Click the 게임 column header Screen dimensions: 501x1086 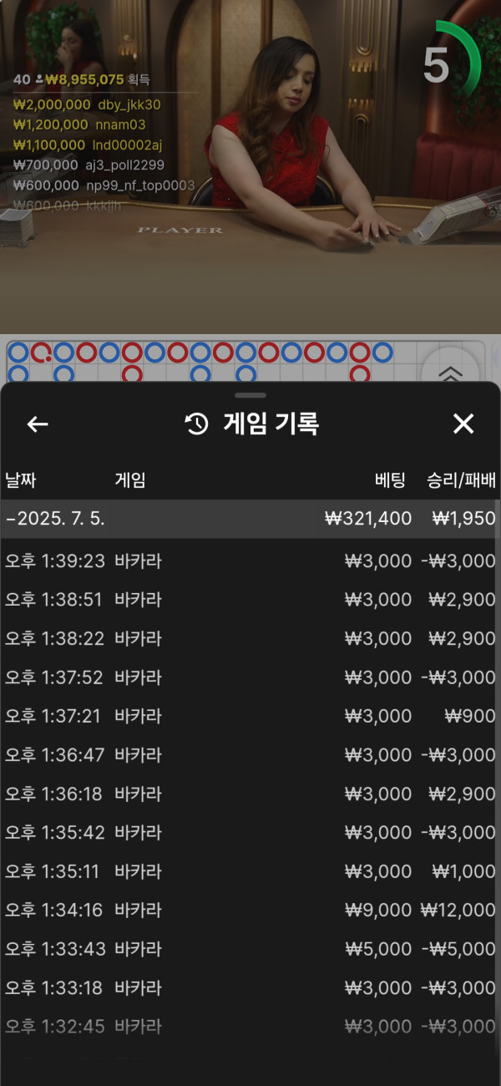coord(129,480)
